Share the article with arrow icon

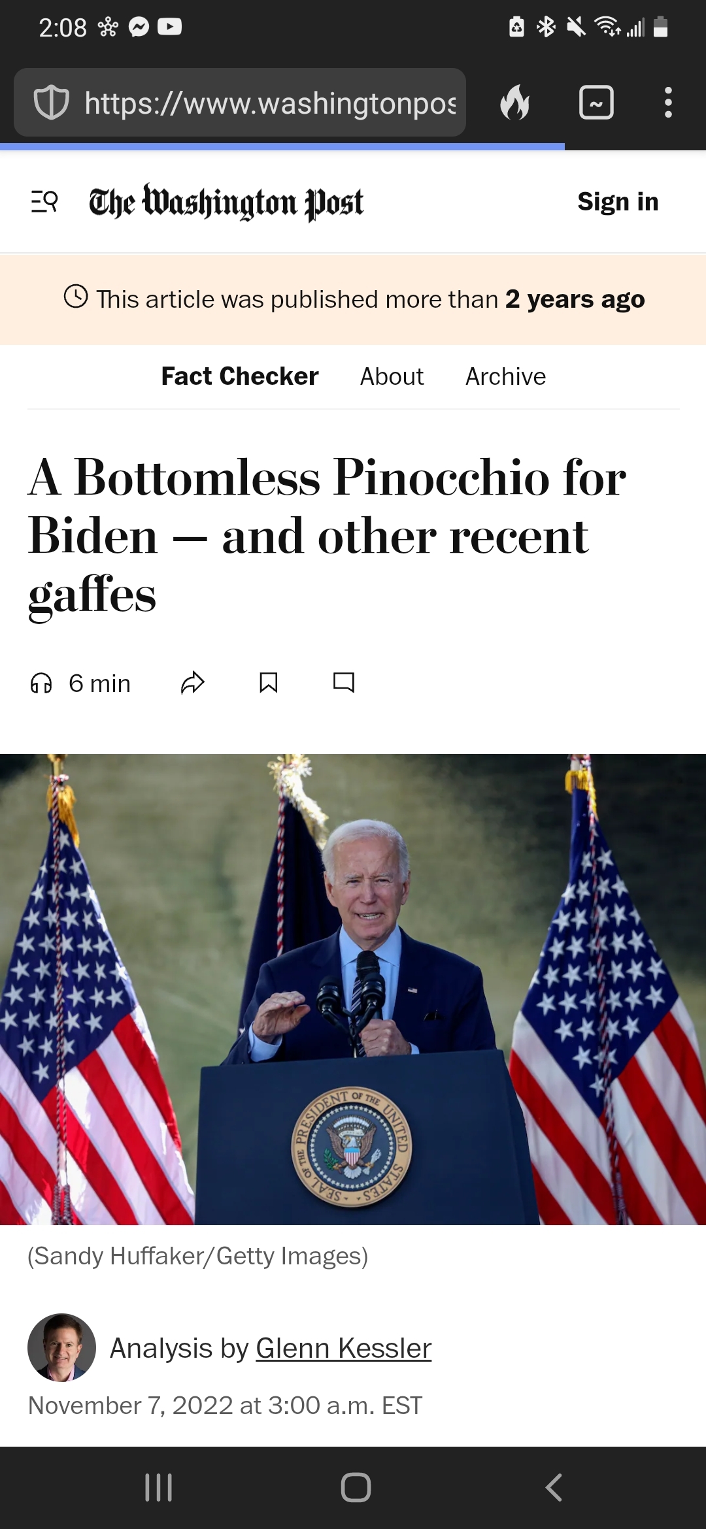click(193, 683)
